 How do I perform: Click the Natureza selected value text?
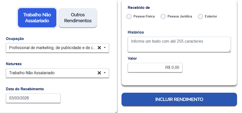click(32, 73)
